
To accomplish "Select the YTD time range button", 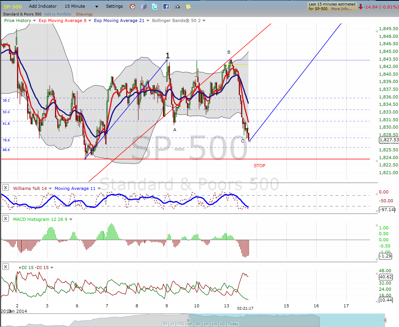I will click(x=181, y=324).
